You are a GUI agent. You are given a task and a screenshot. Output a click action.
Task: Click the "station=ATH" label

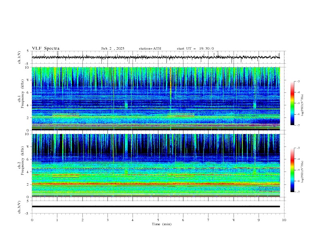[150, 48]
